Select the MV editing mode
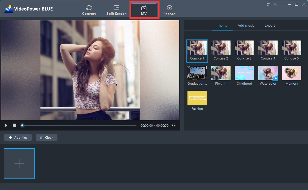 click(x=144, y=10)
